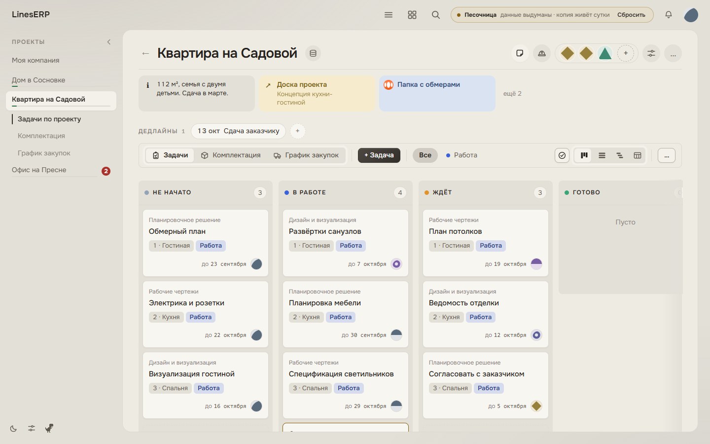Switch to the list view icon
This screenshot has height=444, width=710.
click(x=602, y=155)
